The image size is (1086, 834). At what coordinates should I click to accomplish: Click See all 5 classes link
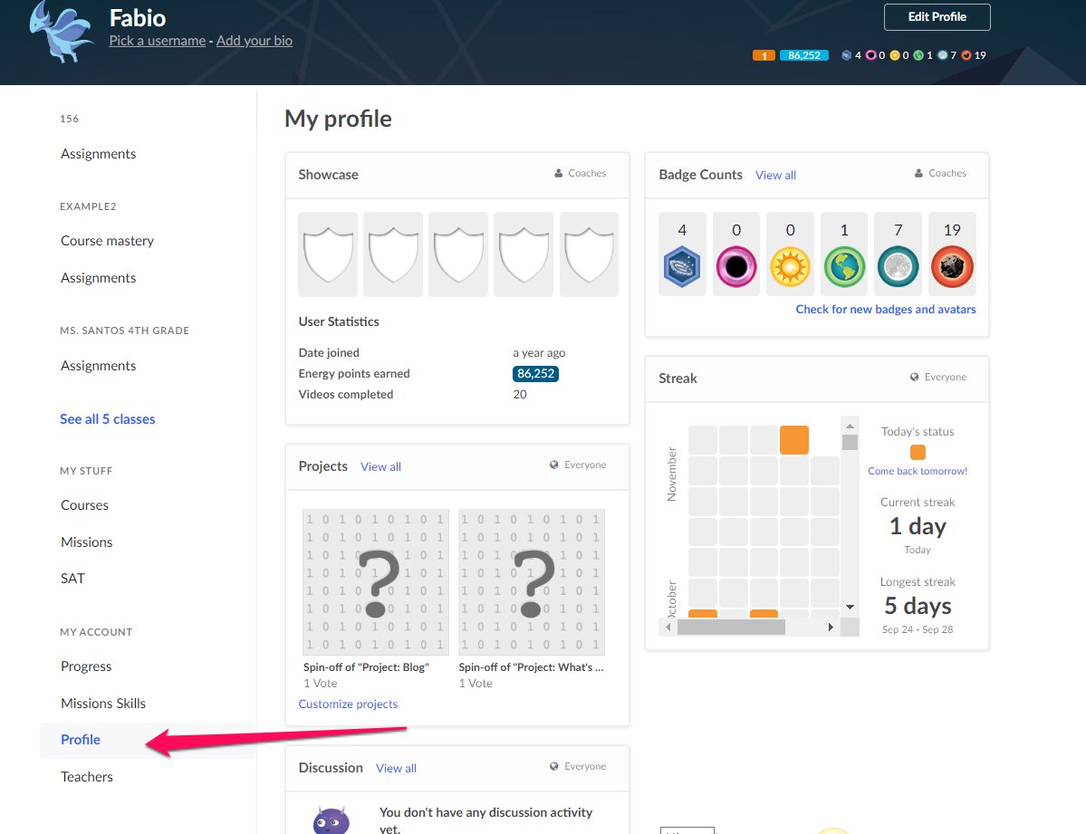107,419
